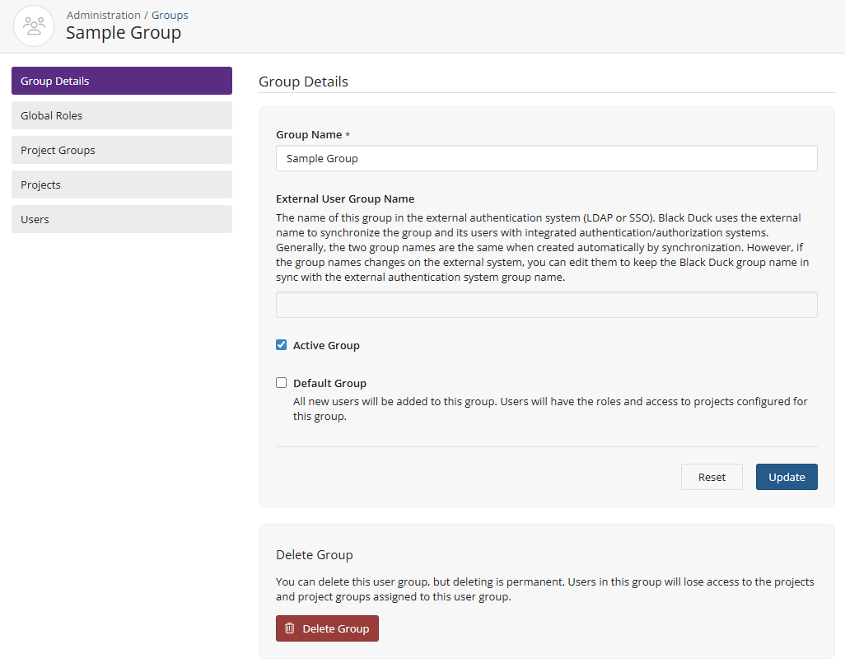
Task: Click the trash can icon on Delete Group
Action: [290, 628]
